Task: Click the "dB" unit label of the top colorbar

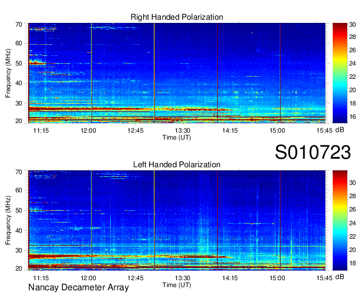Action: click(340, 130)
